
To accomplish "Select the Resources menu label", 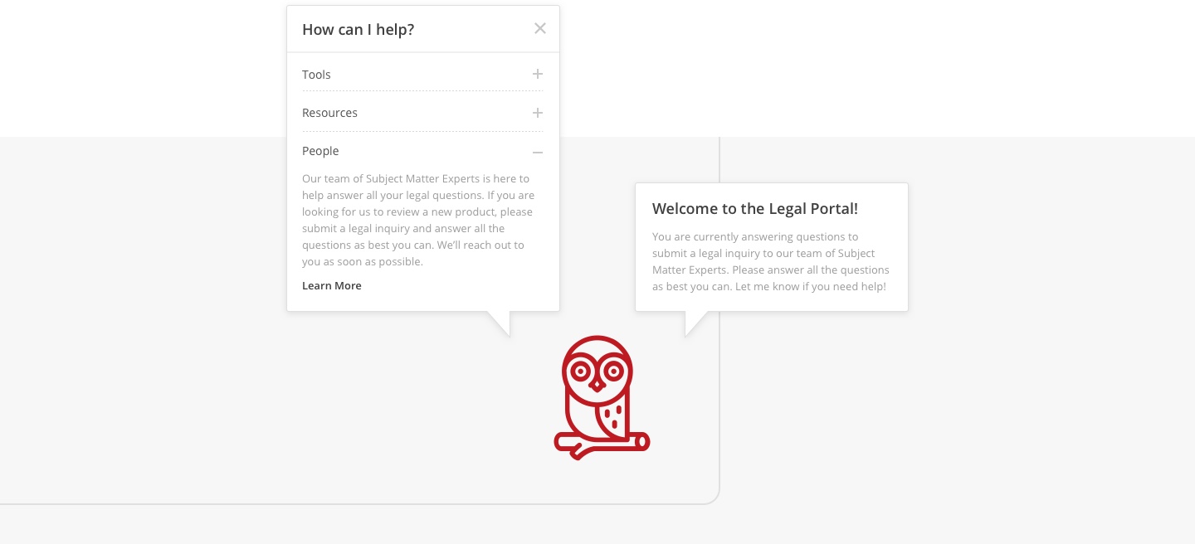I will [329, 113].
